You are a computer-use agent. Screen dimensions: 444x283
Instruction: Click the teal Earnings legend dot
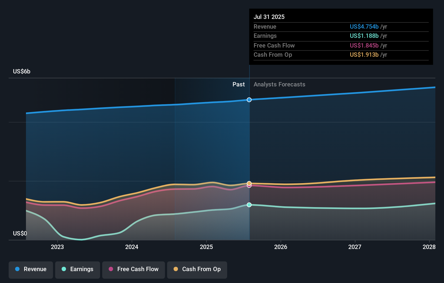tap(64, 269)
